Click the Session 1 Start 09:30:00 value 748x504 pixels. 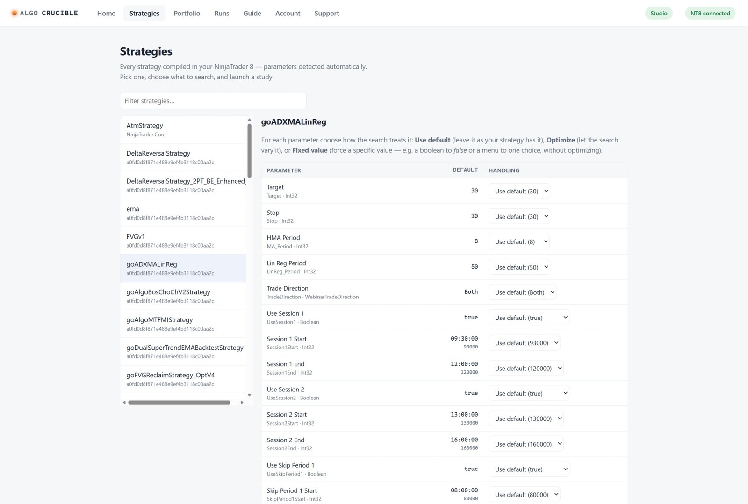click(x=464, y=339)
